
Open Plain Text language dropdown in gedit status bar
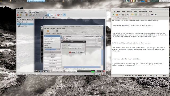pos(129,75)
